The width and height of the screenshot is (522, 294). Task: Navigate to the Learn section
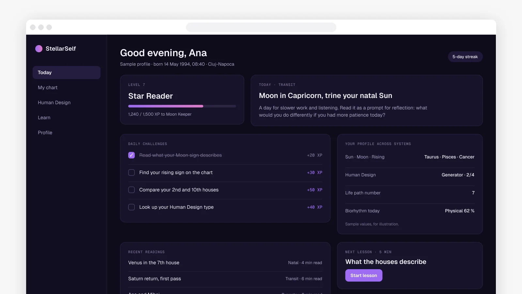[67, 118]
